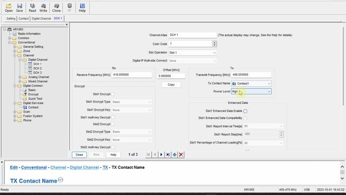Go to first record navigation icon
The height and width of the screenshot is (195, 346).
point(149,154)
